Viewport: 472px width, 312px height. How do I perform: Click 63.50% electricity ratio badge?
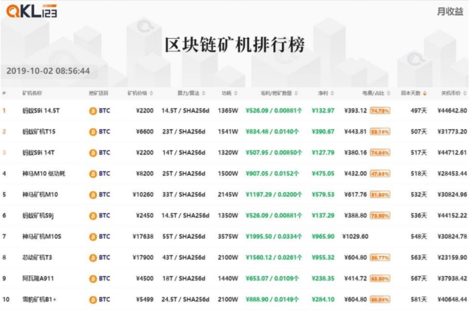click(380, 279)
